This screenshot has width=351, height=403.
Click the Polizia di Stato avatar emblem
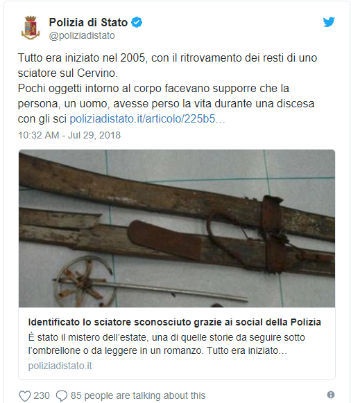(31, 28)
